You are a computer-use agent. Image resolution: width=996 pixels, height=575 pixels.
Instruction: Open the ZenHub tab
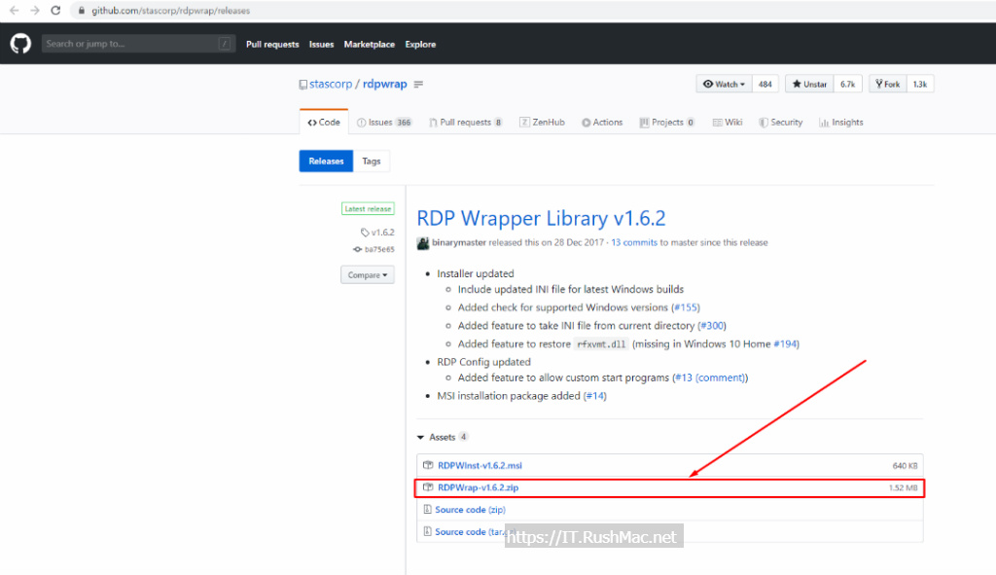542,123
